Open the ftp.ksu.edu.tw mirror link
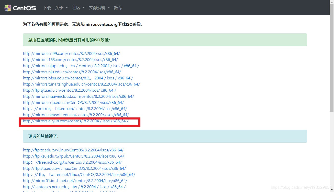The image size is (334, 192). pyautogui.click(x=74, y=156)
